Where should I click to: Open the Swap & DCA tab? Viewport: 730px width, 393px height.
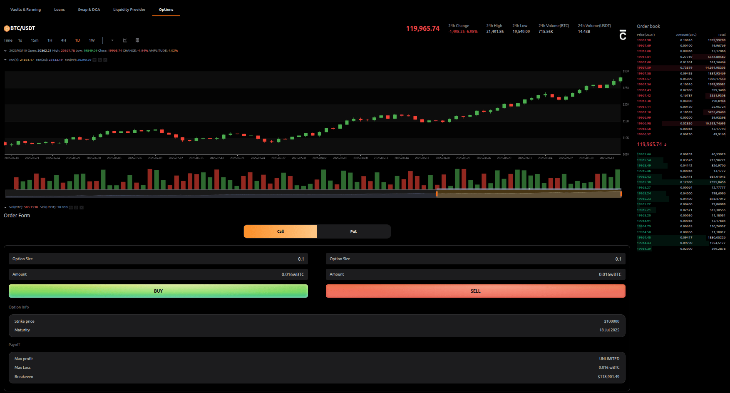(89, 10)
